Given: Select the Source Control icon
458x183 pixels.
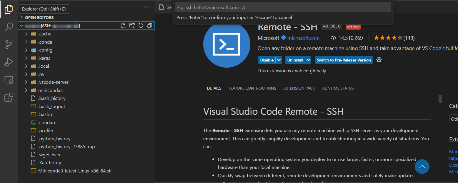Looking at the screenshot, I should tap(9, 44).
